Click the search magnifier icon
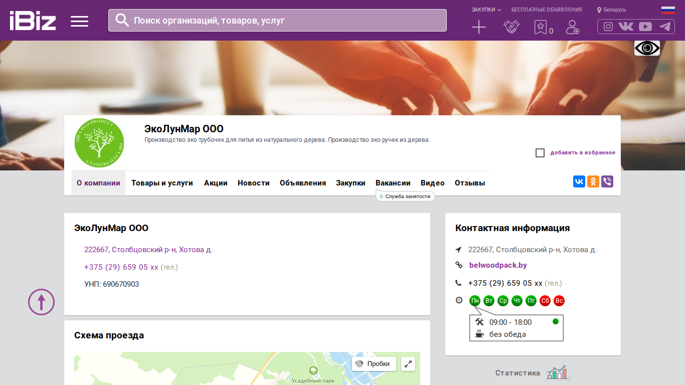685x385 pixels. (x=122, y=20)
